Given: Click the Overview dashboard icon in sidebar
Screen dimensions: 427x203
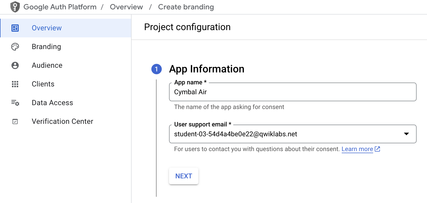Looking at the screenshot, I should 15,28.
